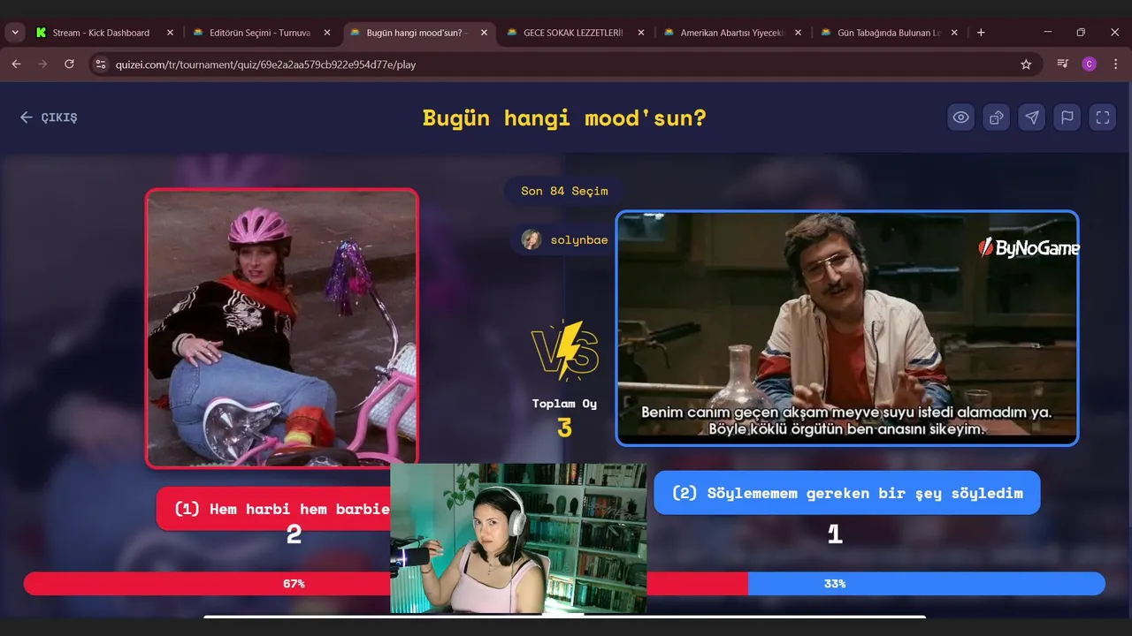
Task: Minimize the Chrome window
Action: (x=1048, y=33)
